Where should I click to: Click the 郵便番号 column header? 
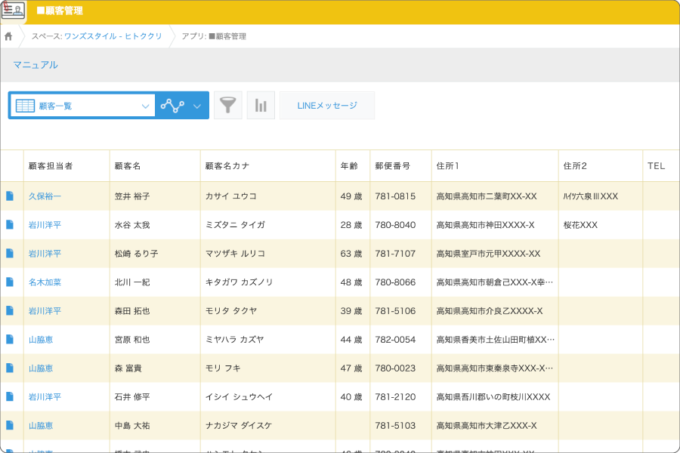click(392, 166)
